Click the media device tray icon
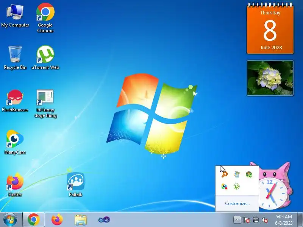This screenshot has height=227, width=303. [x=236, y=174]
